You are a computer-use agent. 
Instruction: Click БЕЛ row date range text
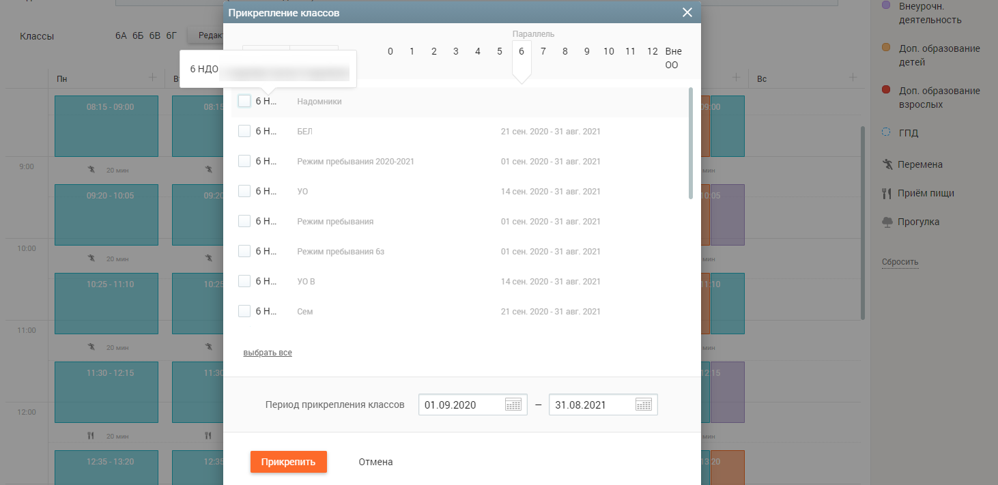pyautogui.click(x=551, y=131)
